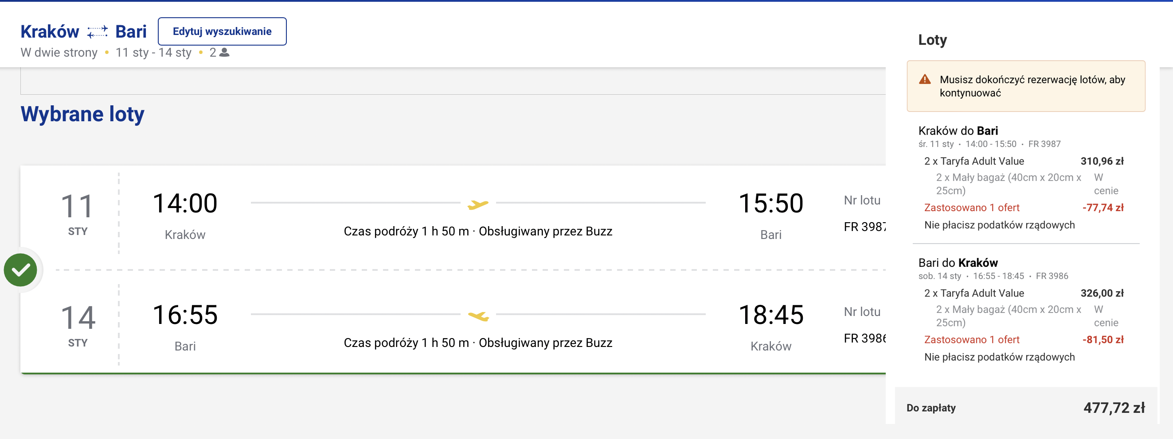Image resolution: width=1173 pixels, height=439 pixels.
Task: Click the -77,74 zł applied offer line
Action: coord(1103,208)
